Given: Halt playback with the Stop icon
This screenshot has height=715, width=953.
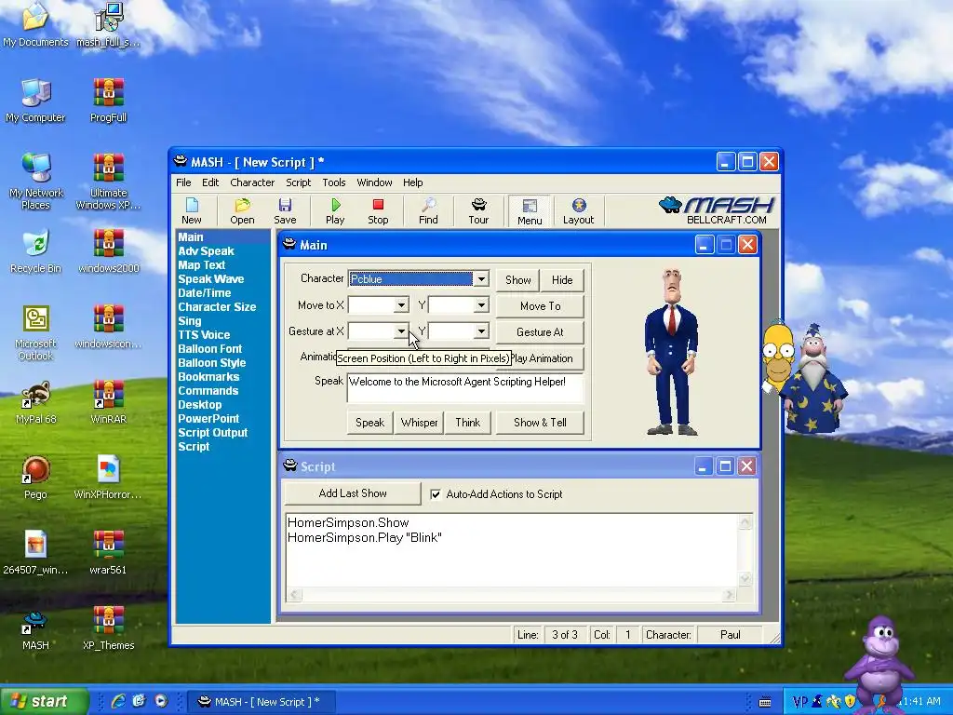Looking at the screenshot, I should [x=378, y=210].
